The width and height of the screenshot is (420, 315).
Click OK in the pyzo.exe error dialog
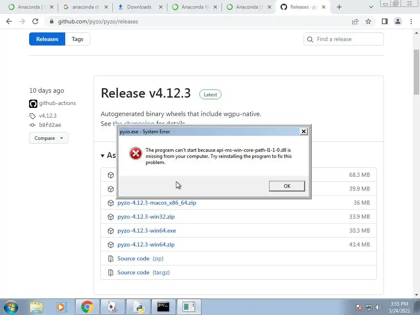(x=287, y=186)
